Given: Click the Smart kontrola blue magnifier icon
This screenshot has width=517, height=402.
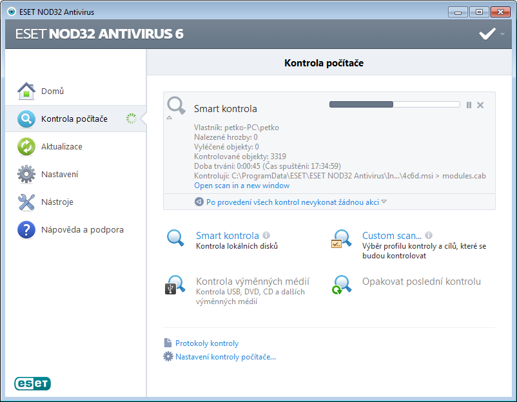Looking at the screenshot, I should click(x=175, y=238).
